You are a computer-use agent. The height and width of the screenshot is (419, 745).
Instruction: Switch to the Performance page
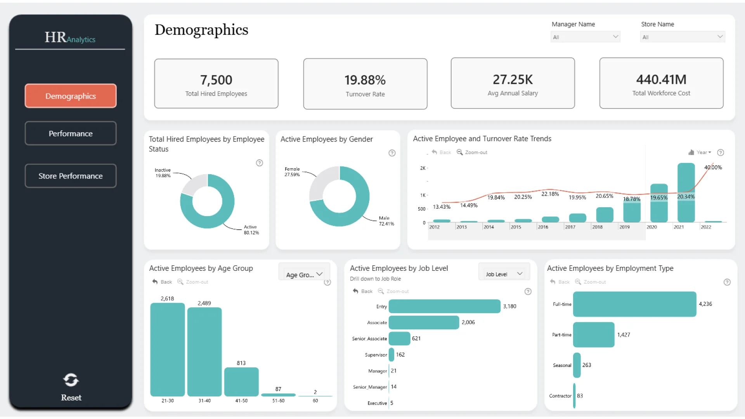click(x=71, y=133)
